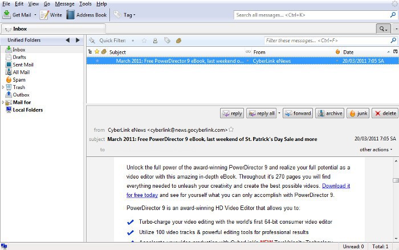
Task: Archive the message
Action: pyautogui.click(x=330, y=113)
